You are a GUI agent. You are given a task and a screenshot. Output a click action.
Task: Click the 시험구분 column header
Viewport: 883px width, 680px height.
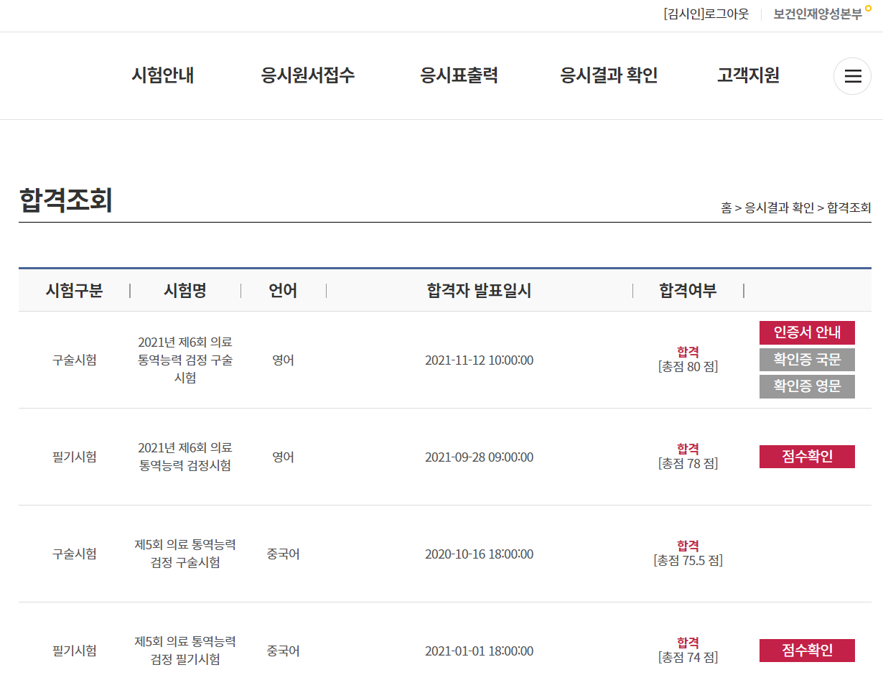click(74, 291)
